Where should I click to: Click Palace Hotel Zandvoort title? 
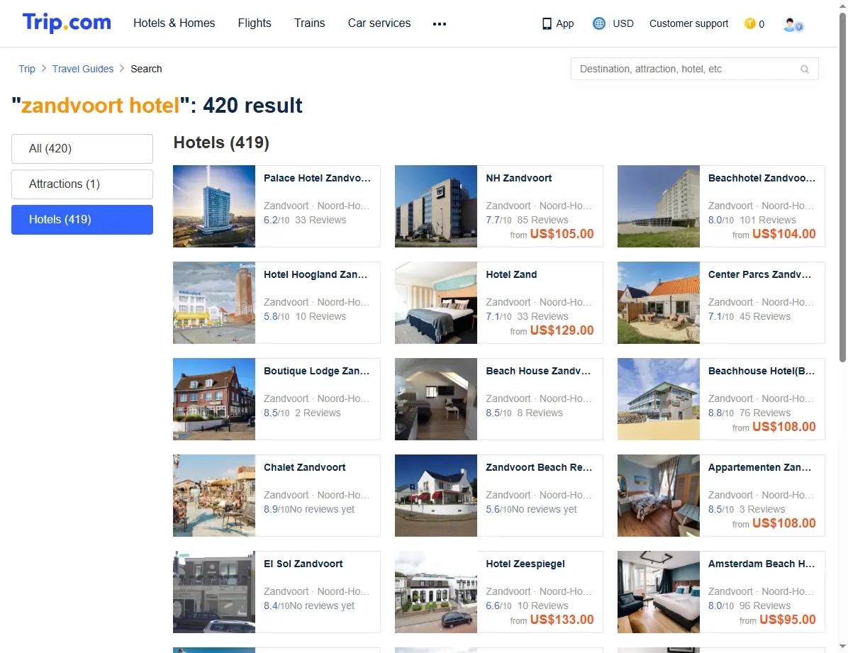318,178
